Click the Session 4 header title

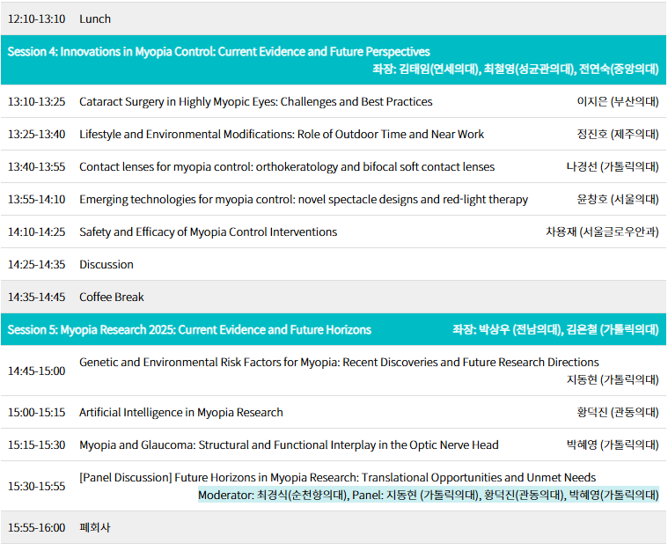218,52
